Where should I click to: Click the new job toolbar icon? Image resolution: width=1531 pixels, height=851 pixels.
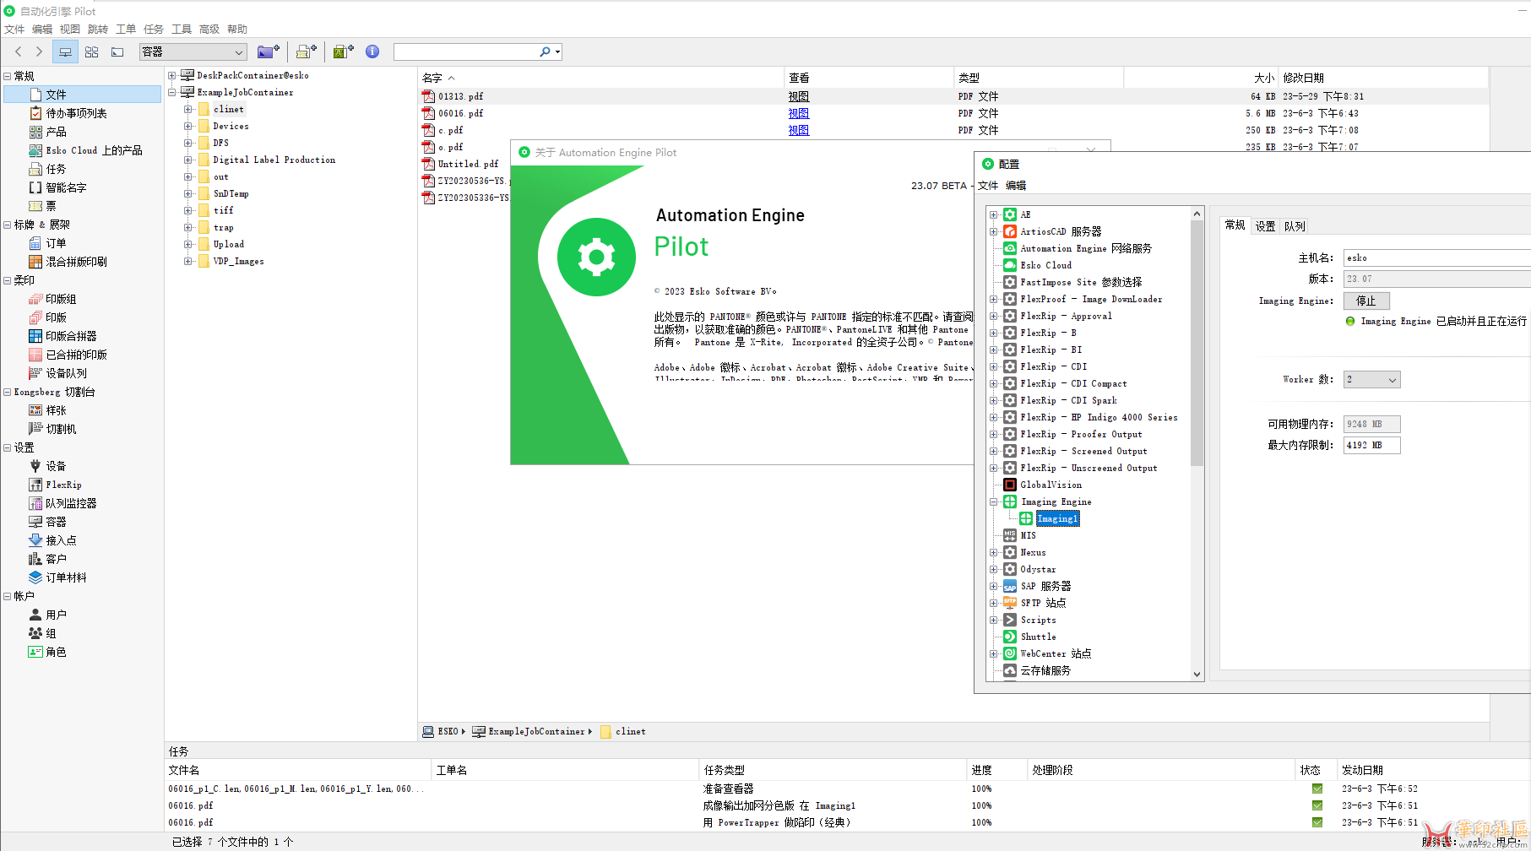[x=307, y=51]
